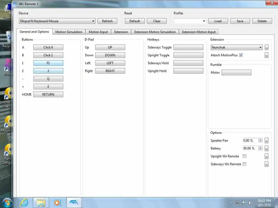Load the selected profile
Viewport: 278px width, 208px height.
pyautogui.click(x=218, y=21)
